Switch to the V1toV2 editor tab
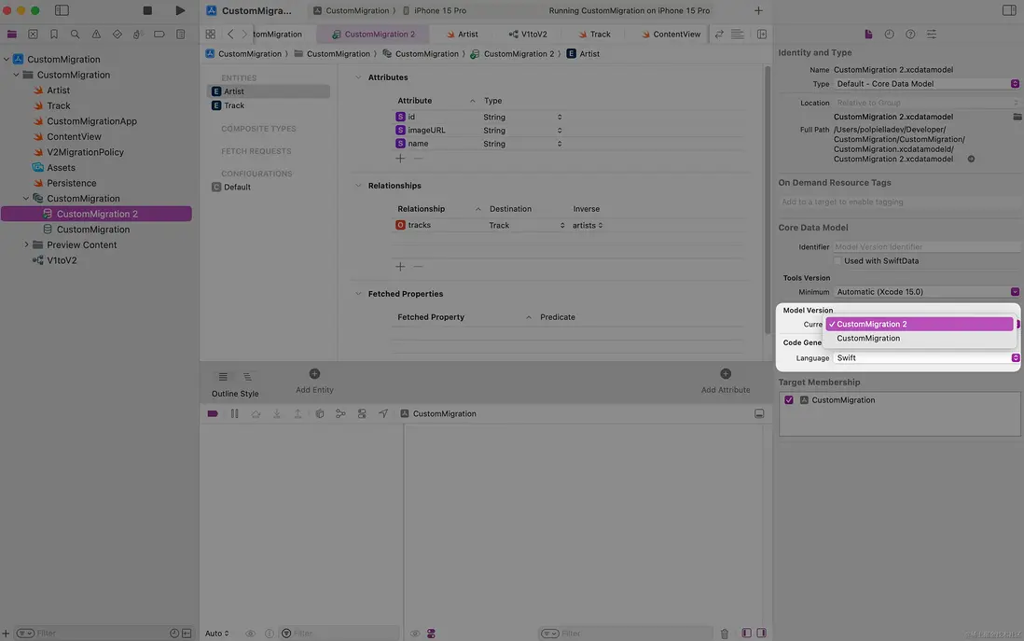Image resolution: width=1024 pixels, height=641 pixels. [528, 34]
